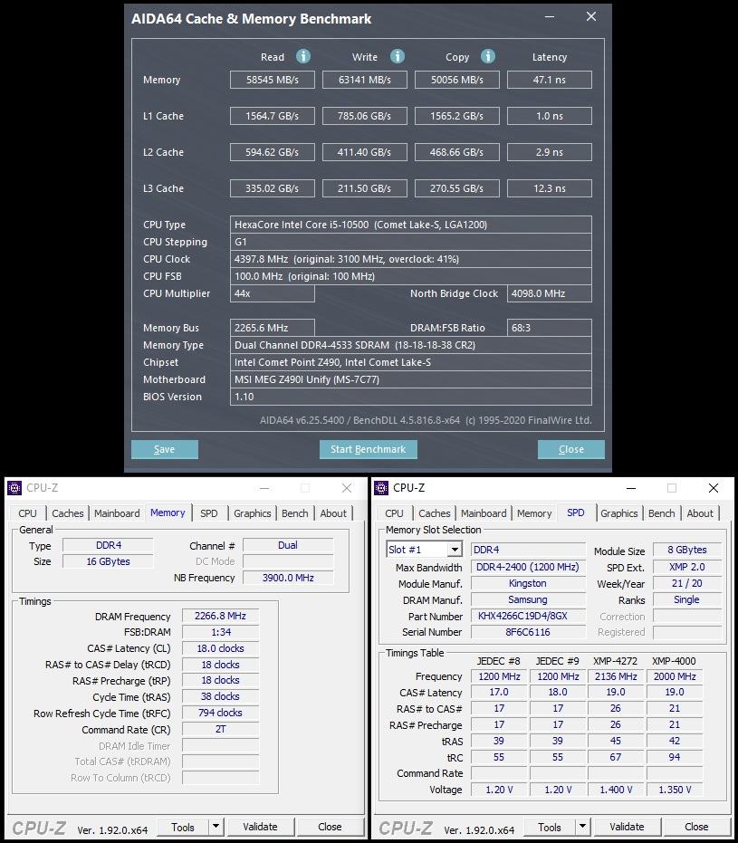Screen dimensions: 738x843
Task: Open the Slot #1 memory slot dropdown
Action: tap(455, 550)
